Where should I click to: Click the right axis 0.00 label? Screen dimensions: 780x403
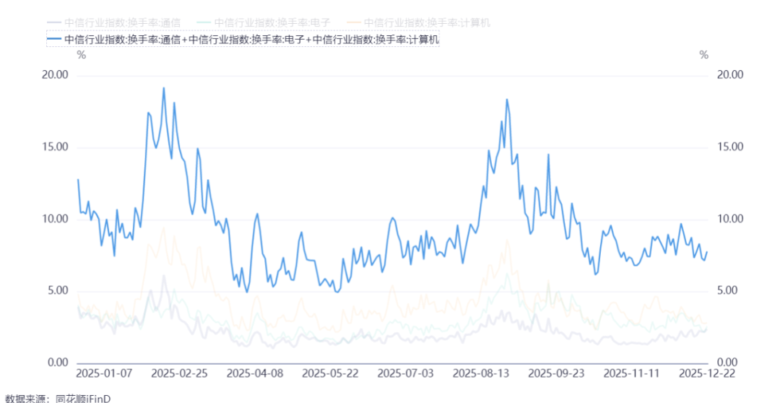click(727, 363)
